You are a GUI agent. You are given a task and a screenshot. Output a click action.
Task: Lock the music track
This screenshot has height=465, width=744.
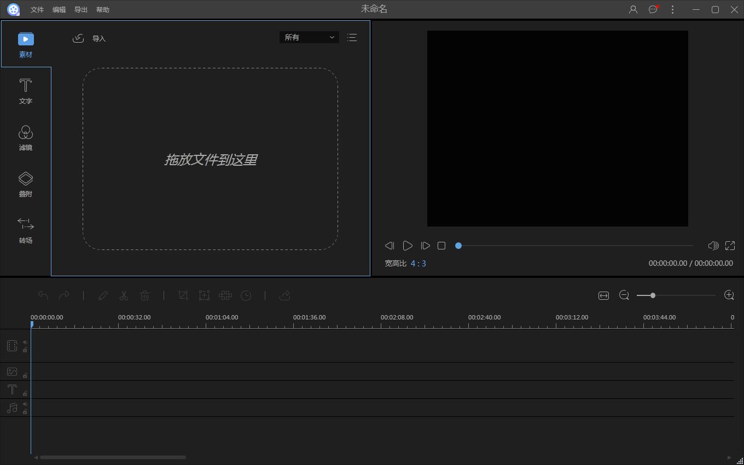(x=25, y=412)
